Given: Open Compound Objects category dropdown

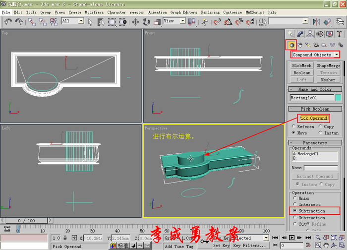Looking at the screenshot, I should point(337,55).
